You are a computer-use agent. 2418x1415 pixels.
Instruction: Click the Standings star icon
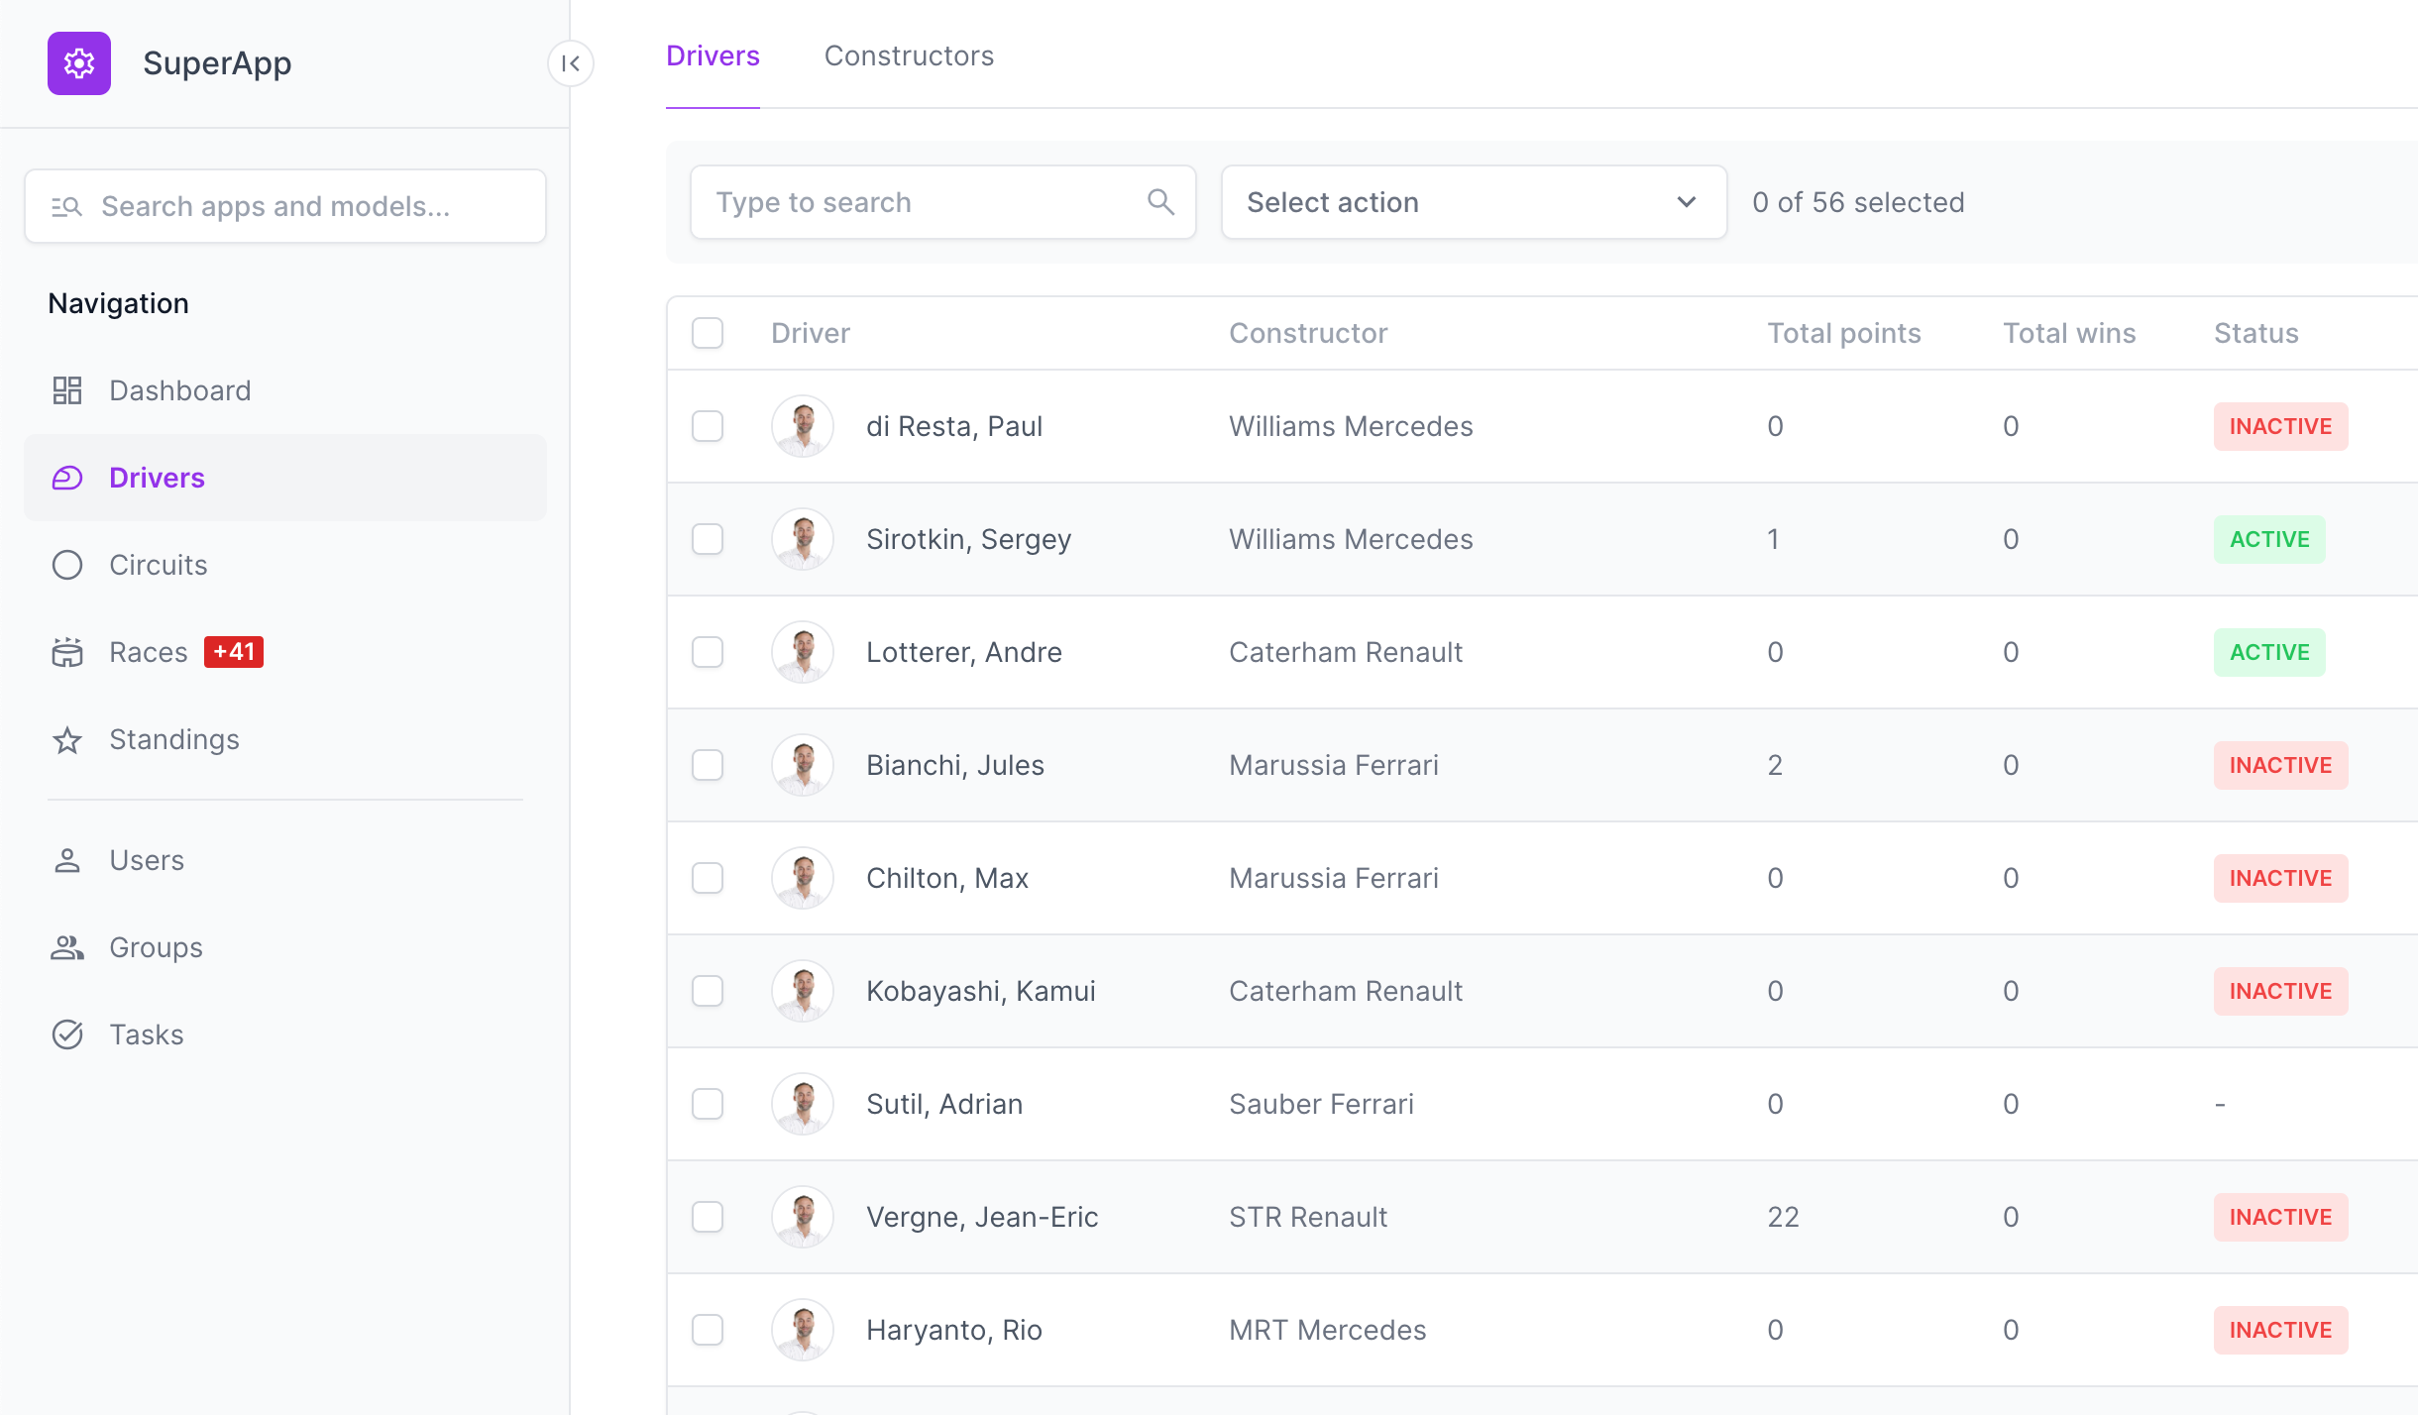coord(67,738)
